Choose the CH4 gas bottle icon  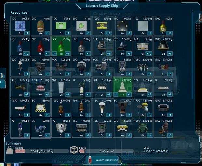[163, 26]
